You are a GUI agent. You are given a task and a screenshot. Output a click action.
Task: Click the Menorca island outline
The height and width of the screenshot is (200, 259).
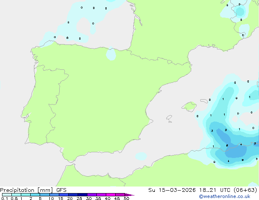204,101
